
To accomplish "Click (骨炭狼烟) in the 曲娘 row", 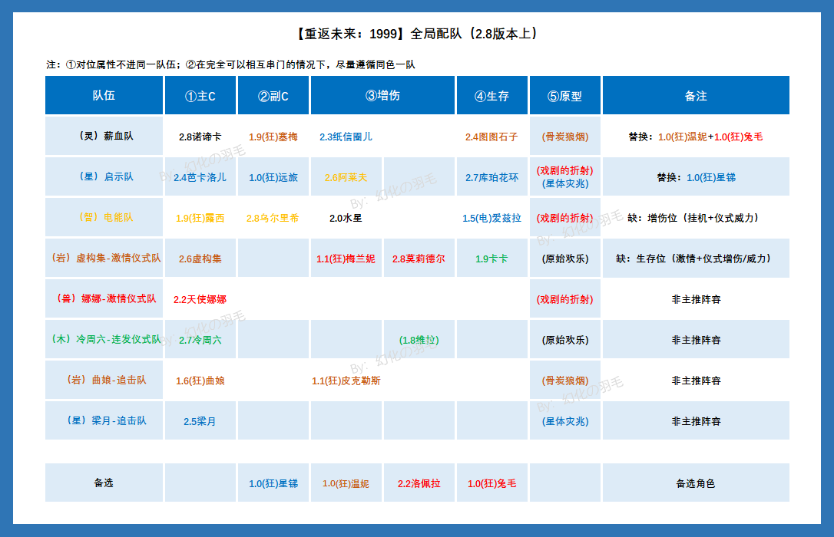I will click(565, 381).
